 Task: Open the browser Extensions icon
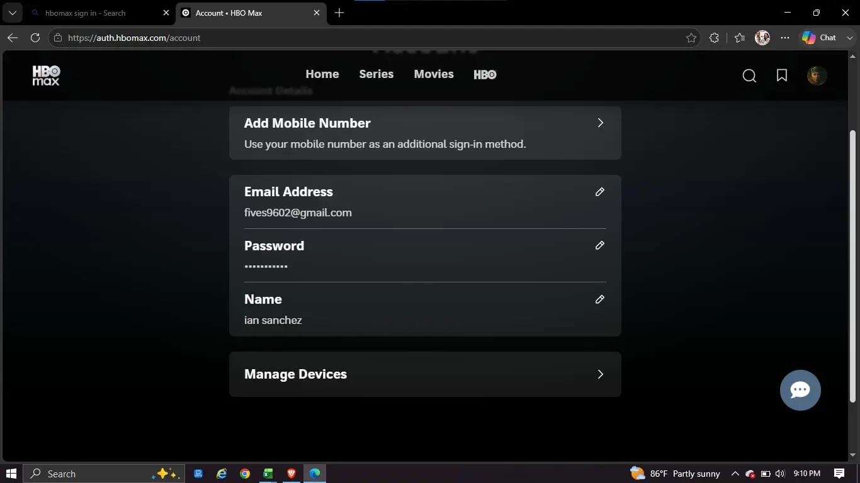[x=714, y=38]
